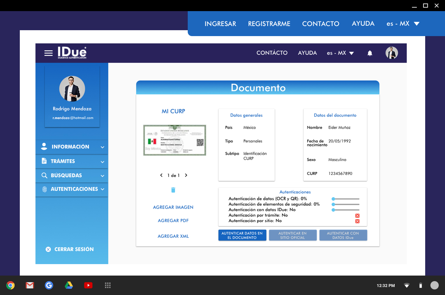Delete the image using trash icon
Viewport: 445px width, 295px height.
pyautogui.click(x=173, y=190)
